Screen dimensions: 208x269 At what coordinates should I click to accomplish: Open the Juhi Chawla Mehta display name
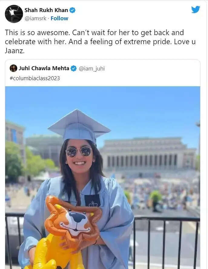click(44, 68)
